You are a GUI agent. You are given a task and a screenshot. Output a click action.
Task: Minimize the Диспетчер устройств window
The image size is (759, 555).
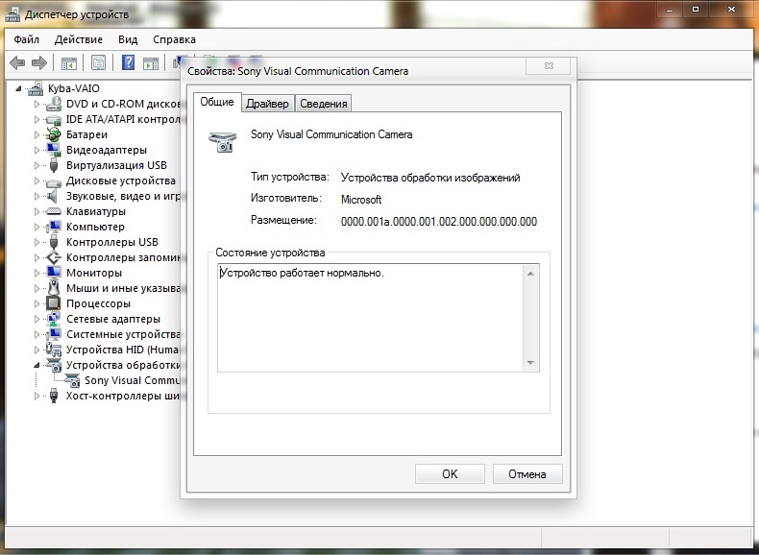[670, 10]
